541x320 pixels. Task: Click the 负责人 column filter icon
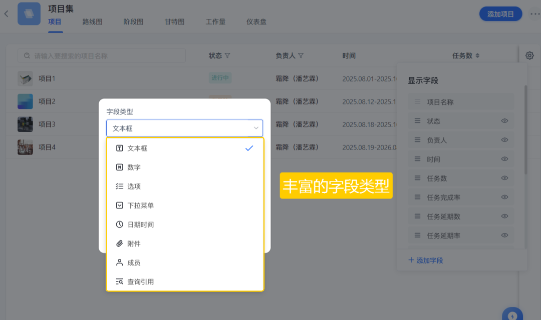tap(301, 55)
